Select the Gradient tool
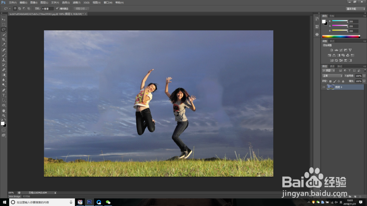This screenshot has width=367, height=206. coord(4,75)
